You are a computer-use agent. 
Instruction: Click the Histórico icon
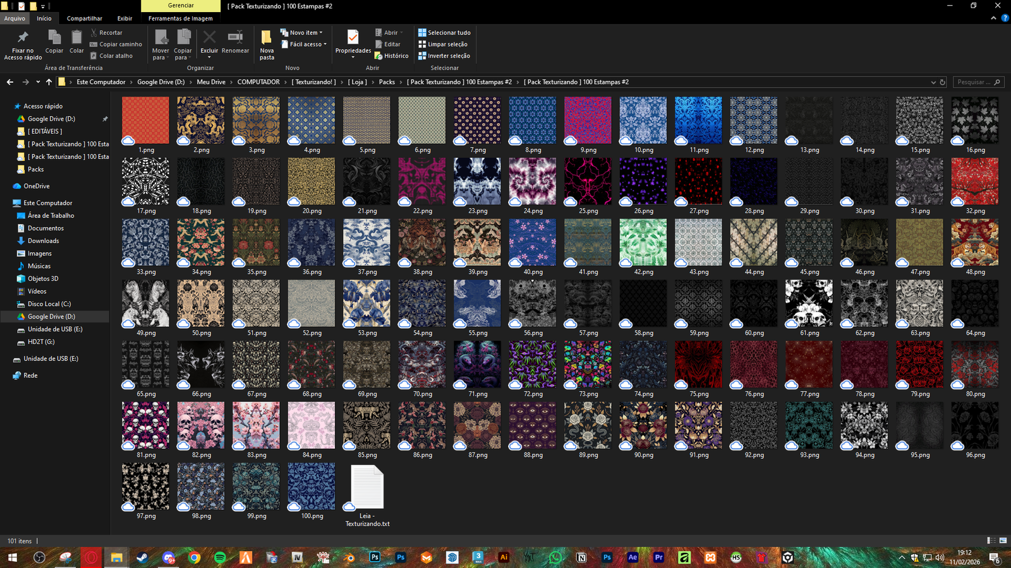[x=378, y=56]
